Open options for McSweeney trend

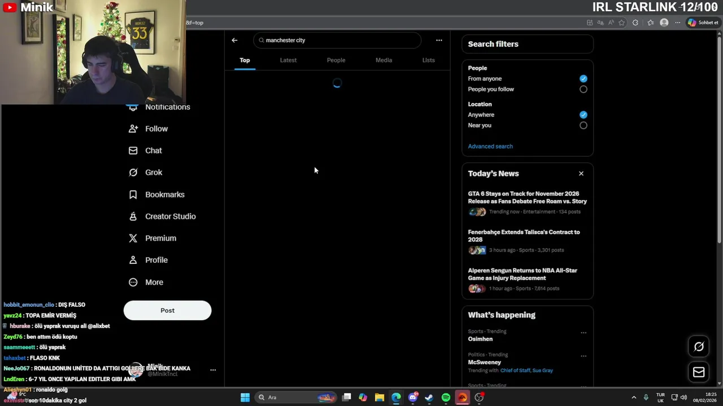pos(583,356)
